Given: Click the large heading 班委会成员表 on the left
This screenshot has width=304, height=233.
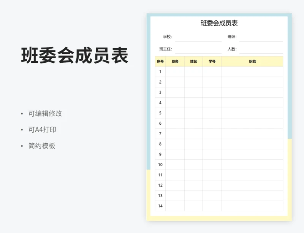Looking at the screenshot, I should point(74,55).
